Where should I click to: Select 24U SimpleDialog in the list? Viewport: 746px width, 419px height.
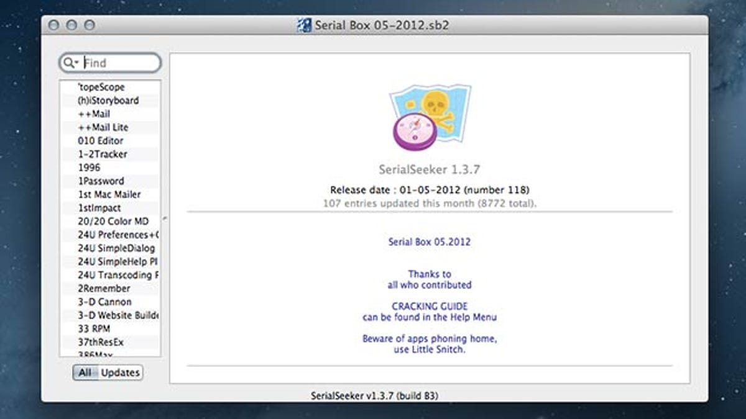click(109, 248)
